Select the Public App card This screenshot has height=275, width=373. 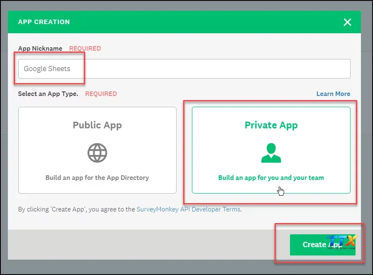pyautogui.click(x=97, y=150)
